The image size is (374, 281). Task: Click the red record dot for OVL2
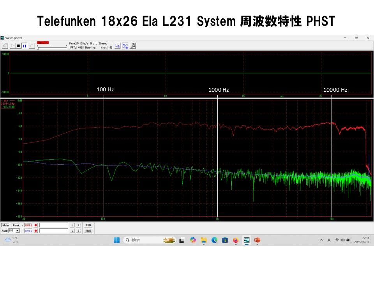click(x=36, y=231)
